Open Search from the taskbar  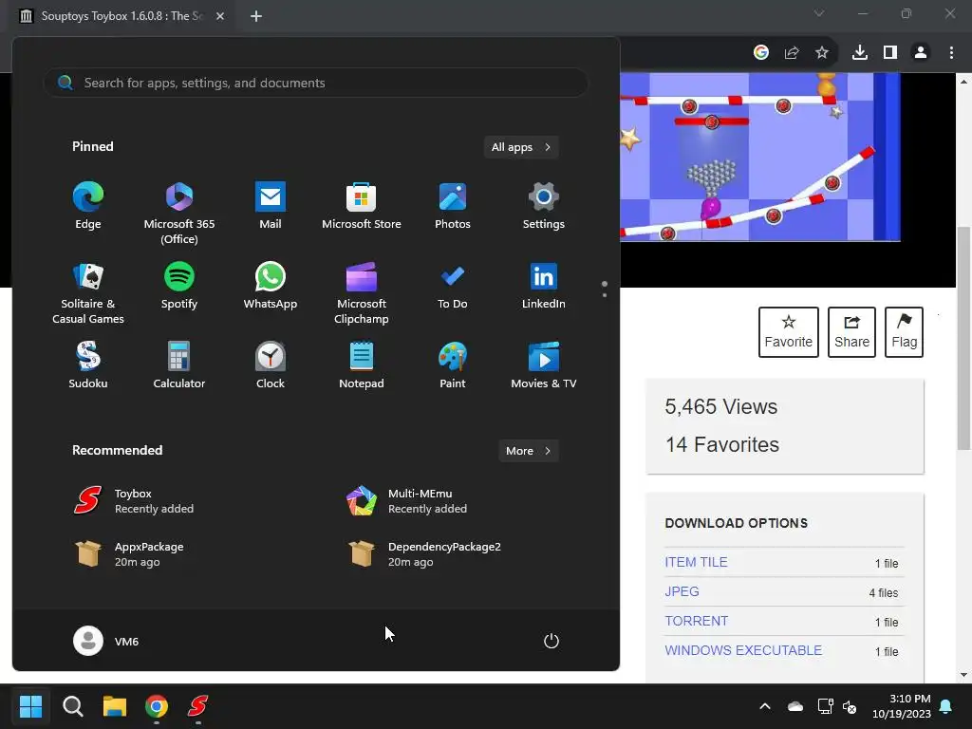(x=72, y=706)
